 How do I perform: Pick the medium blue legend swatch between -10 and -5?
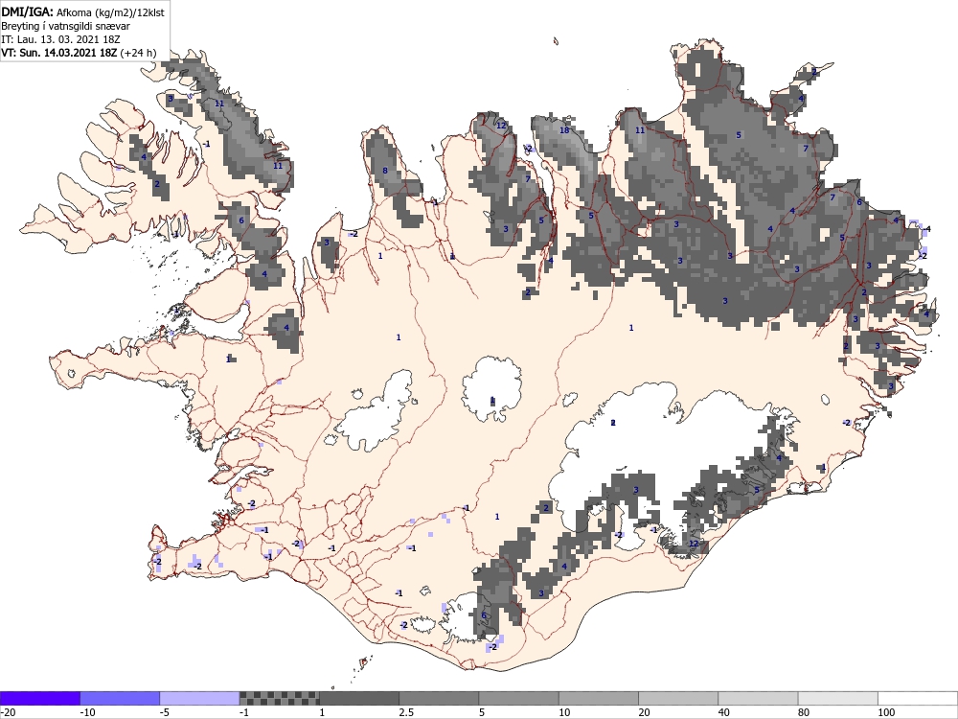coord(120,698)
